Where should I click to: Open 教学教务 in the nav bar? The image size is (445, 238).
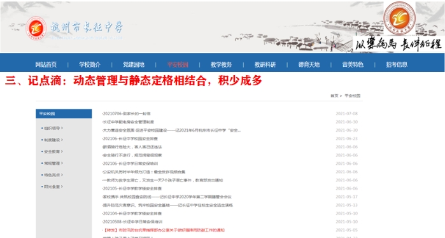tap(222, 65)
